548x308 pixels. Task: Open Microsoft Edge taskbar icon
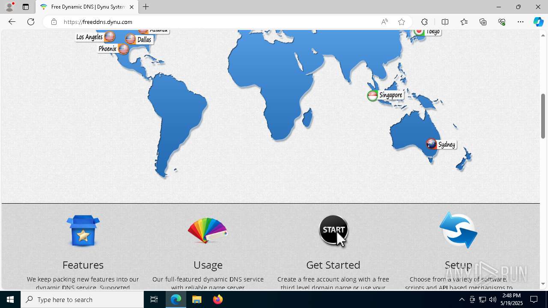click(x=176, y=299)
